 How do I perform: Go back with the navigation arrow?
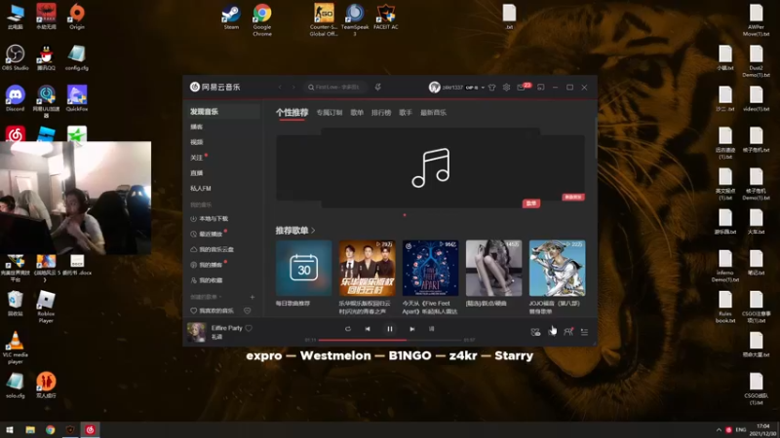[280, 87]
